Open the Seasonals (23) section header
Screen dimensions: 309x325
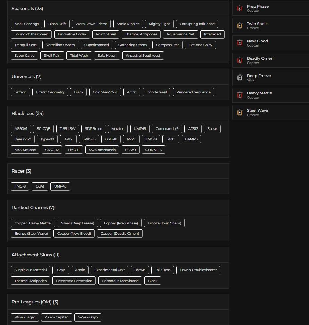point(27,9)
